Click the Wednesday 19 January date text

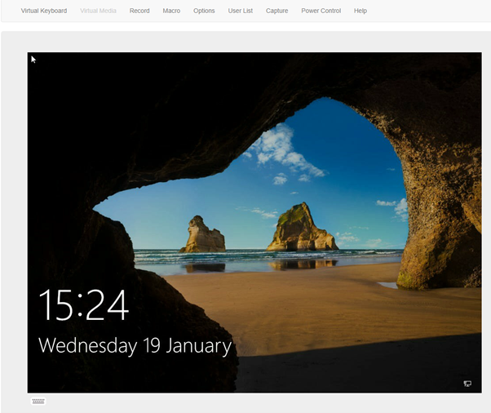point(135,345)
